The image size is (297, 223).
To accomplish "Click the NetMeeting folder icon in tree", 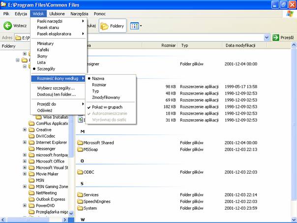I will 31,193.
